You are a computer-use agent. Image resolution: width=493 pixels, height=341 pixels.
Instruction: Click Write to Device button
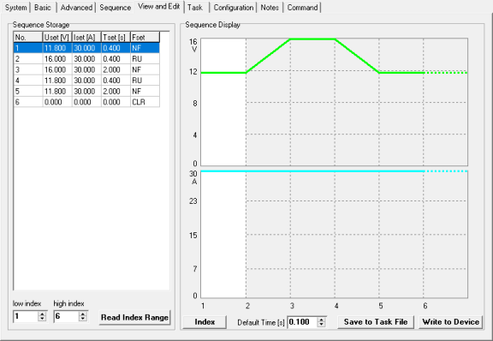(450, 322)
